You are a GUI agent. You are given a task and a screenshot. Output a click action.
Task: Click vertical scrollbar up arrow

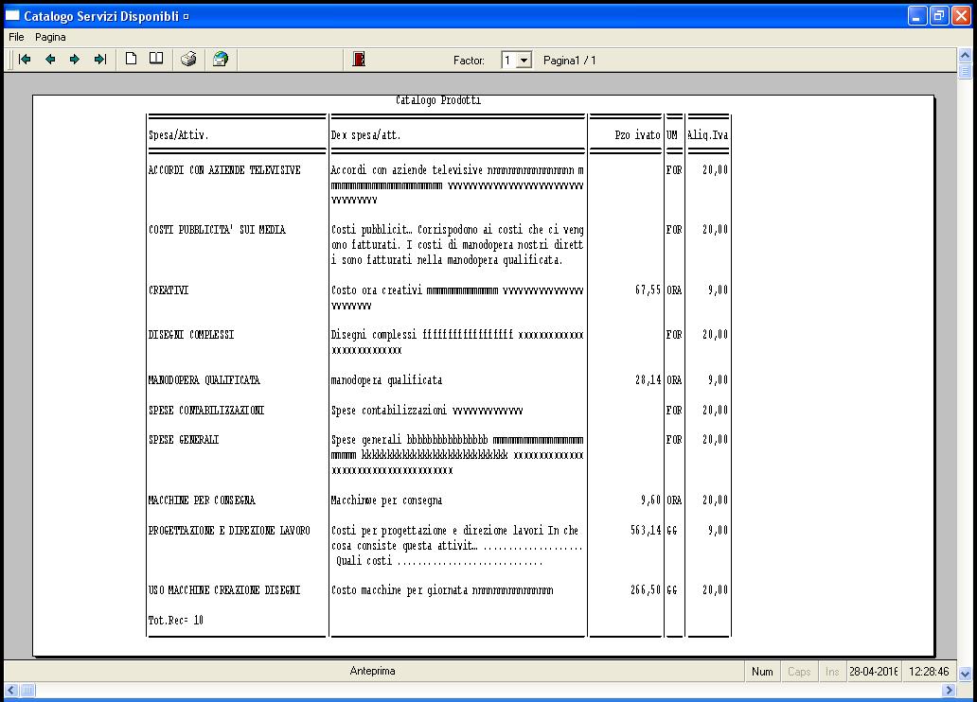pos(965,56)
